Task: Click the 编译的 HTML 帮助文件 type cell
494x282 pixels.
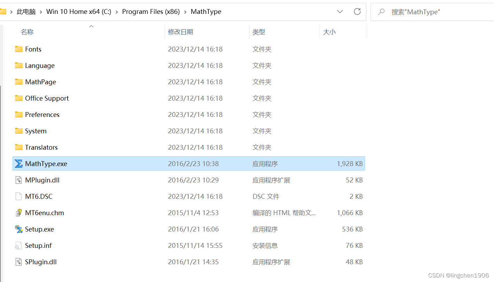Action: tap(284, 213)
